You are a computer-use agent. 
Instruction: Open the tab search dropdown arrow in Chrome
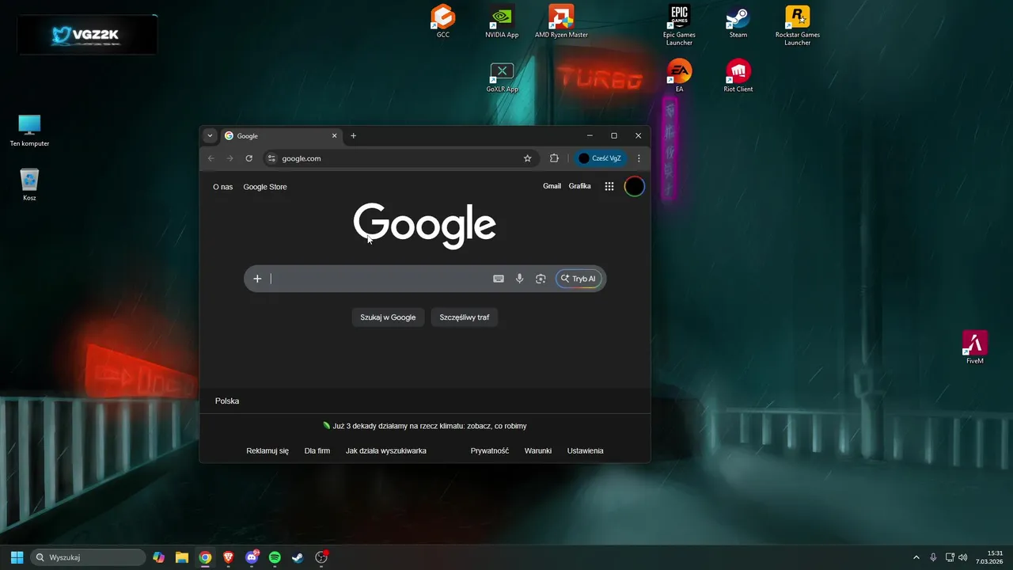[x=210, y=135]
